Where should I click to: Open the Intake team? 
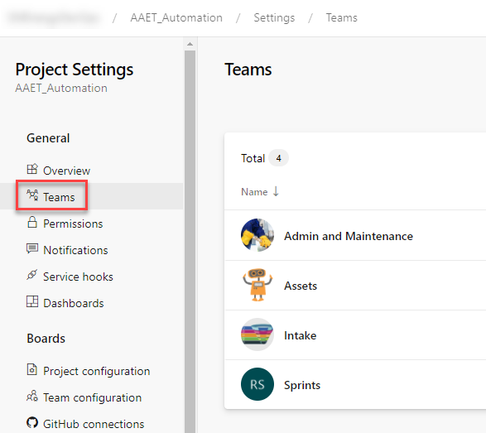tap(301, 335)
